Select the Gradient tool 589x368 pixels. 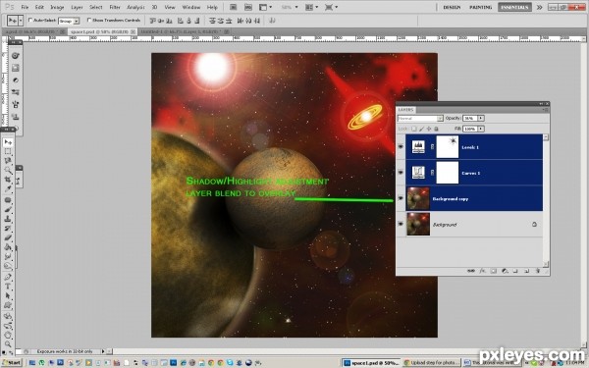pyautogui.click(x=8, y=247)
